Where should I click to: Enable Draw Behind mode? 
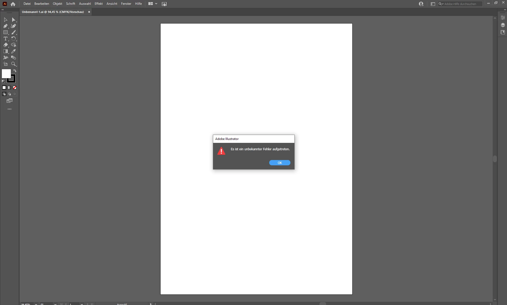(x=10, y=94)
